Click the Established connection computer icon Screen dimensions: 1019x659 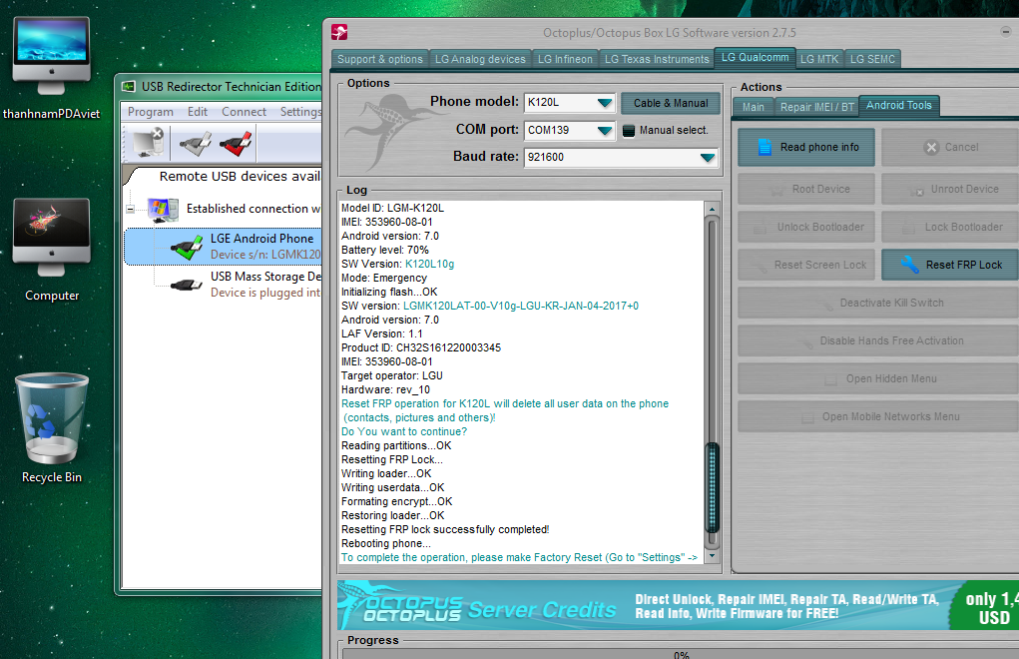(163, 210)
